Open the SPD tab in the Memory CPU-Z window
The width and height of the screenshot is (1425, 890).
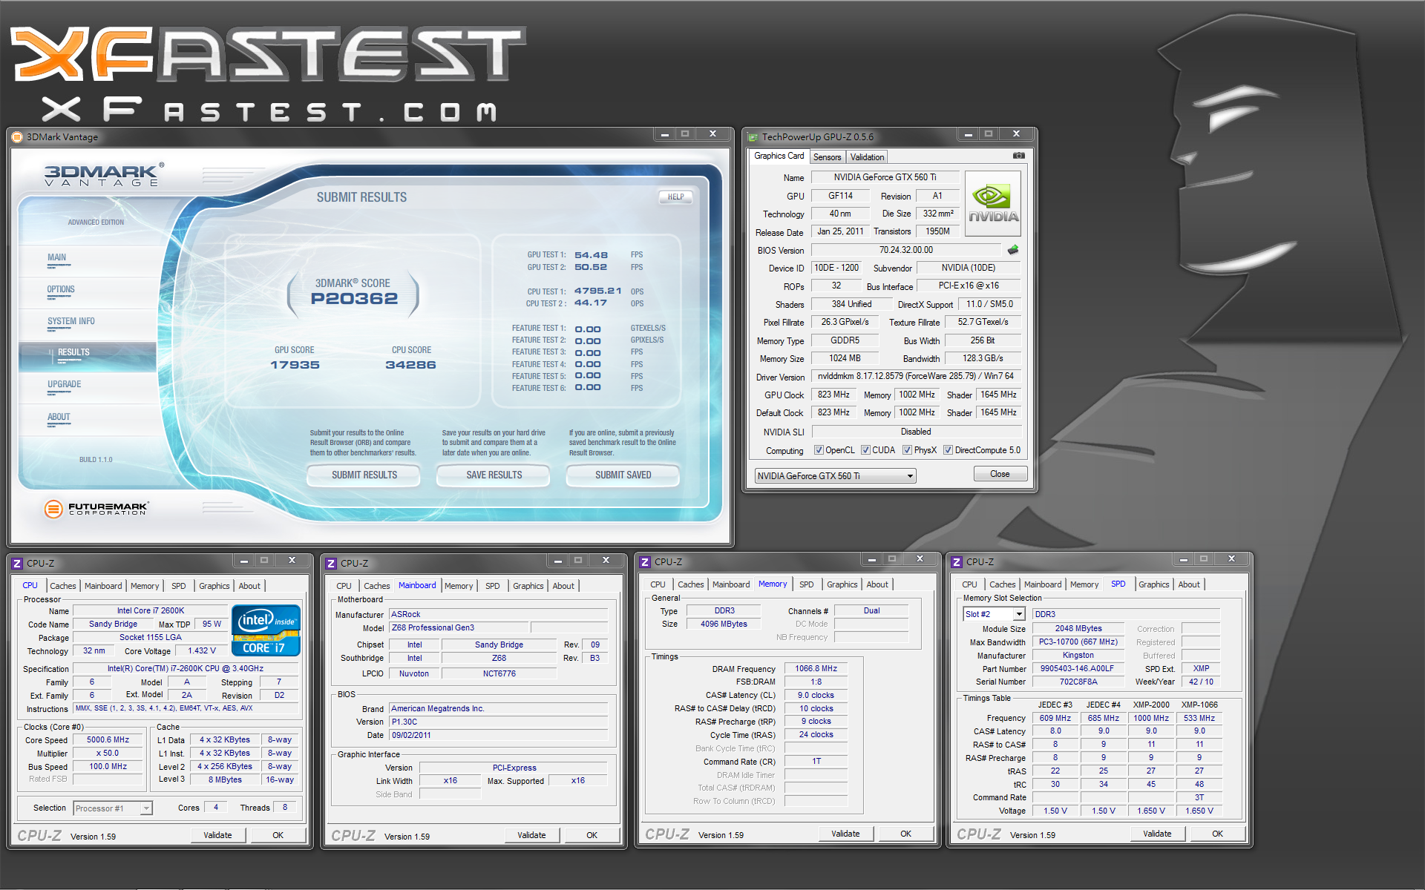click(807, 584)
